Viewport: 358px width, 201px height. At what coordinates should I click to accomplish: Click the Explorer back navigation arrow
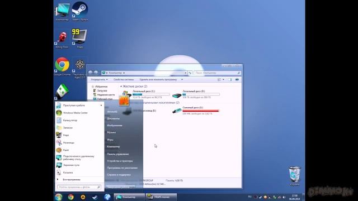[91, 73]
